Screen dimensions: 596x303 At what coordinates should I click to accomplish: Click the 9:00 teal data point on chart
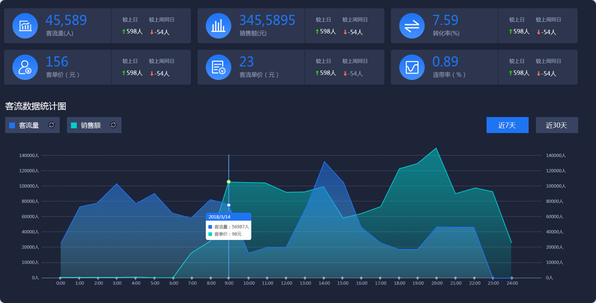(x=228, y=182)
